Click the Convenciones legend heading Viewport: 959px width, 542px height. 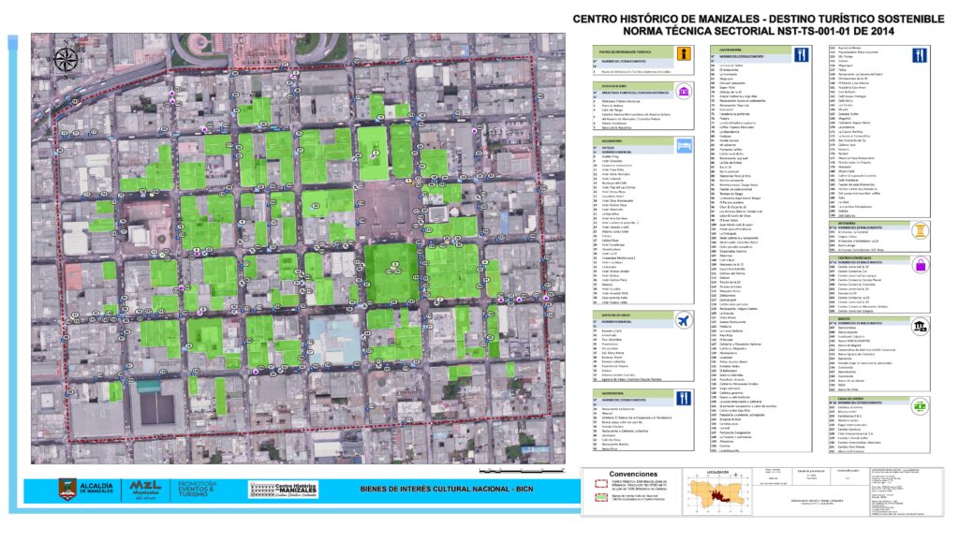tap(633, 473)
